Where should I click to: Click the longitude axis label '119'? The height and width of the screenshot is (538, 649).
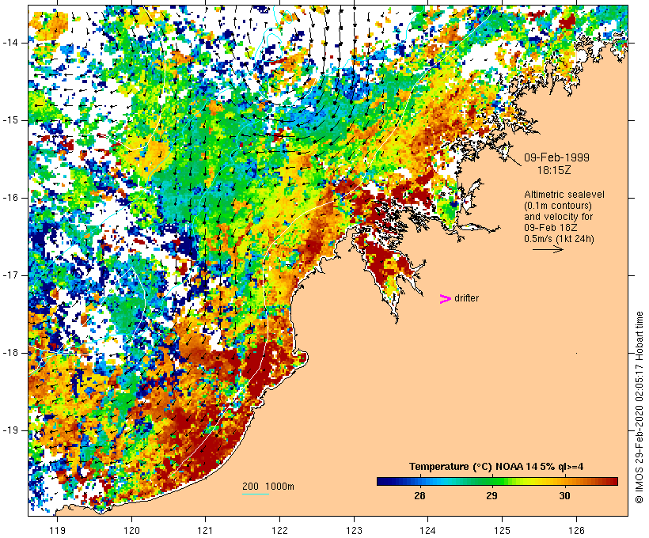(57, 530)
